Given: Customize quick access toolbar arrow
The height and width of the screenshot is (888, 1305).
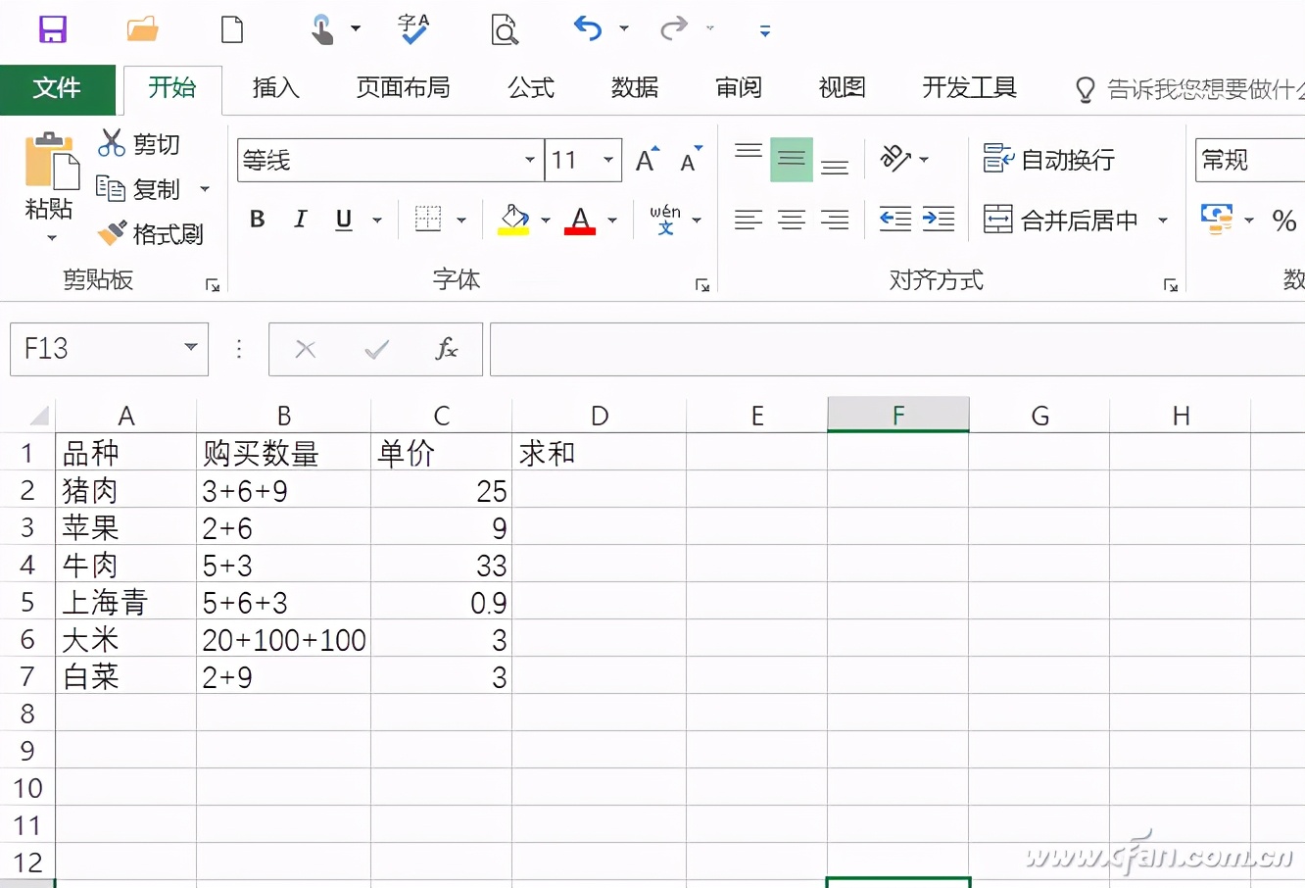Looking at the screenshot, I should [x=765, y=31].
